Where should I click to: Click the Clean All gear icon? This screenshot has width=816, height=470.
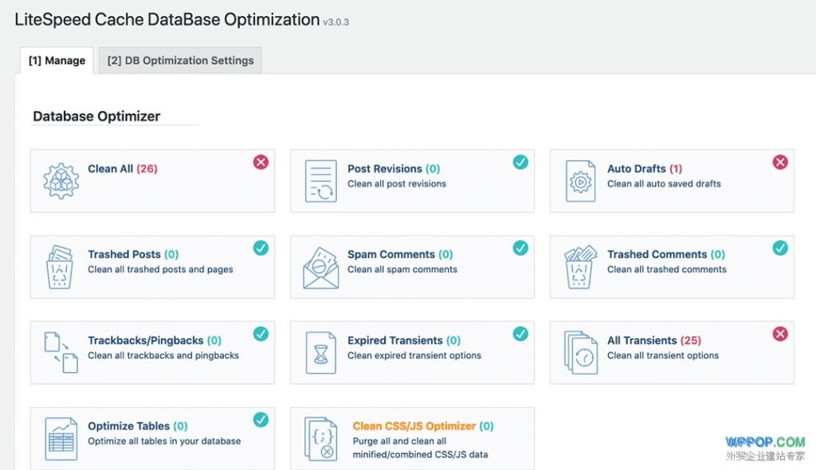pos(61,181)
